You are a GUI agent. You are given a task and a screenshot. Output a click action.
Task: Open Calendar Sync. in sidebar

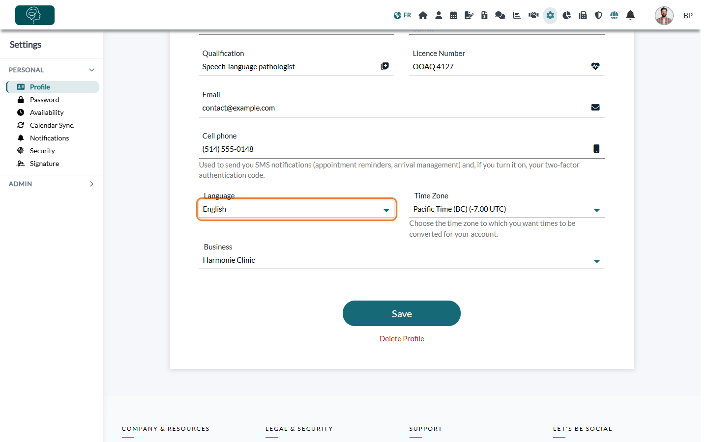53,125
